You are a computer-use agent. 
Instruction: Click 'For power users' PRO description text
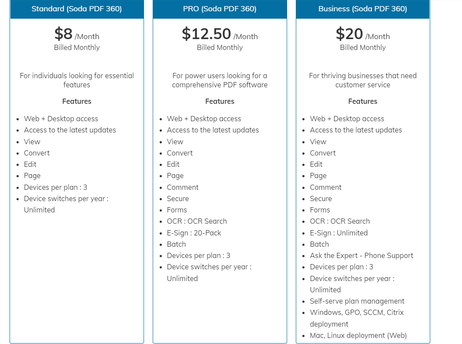(220, 80)
